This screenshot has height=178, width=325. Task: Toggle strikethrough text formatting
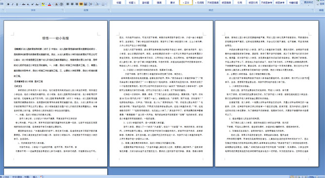tap(24, 4)
